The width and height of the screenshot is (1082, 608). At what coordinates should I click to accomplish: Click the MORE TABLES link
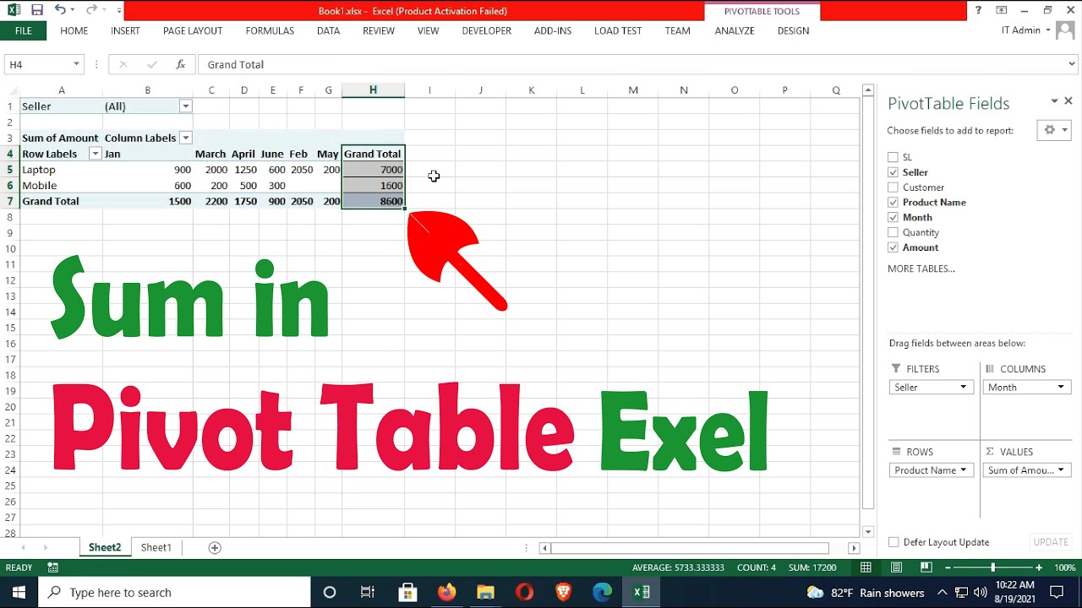921,269
